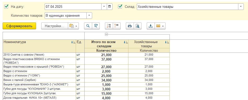Open the report variants selector icon
Image resolution: width=248 pixels, height=100 pixels.
[x=73, y=26]
